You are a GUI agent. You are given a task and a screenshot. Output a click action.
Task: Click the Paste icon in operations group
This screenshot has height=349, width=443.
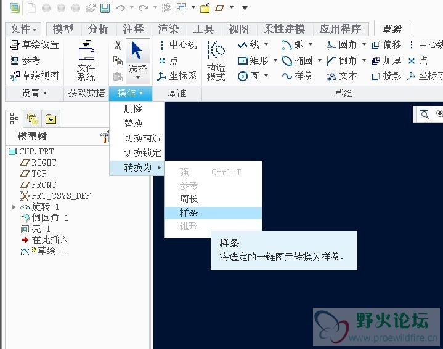click(x=118, y=76)
